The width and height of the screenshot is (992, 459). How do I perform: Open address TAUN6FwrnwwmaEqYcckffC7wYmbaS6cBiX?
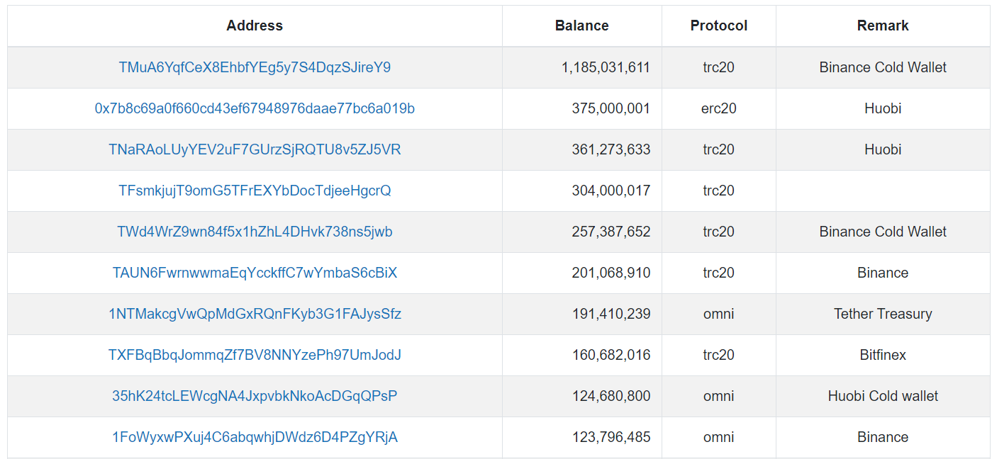[255, 273]
